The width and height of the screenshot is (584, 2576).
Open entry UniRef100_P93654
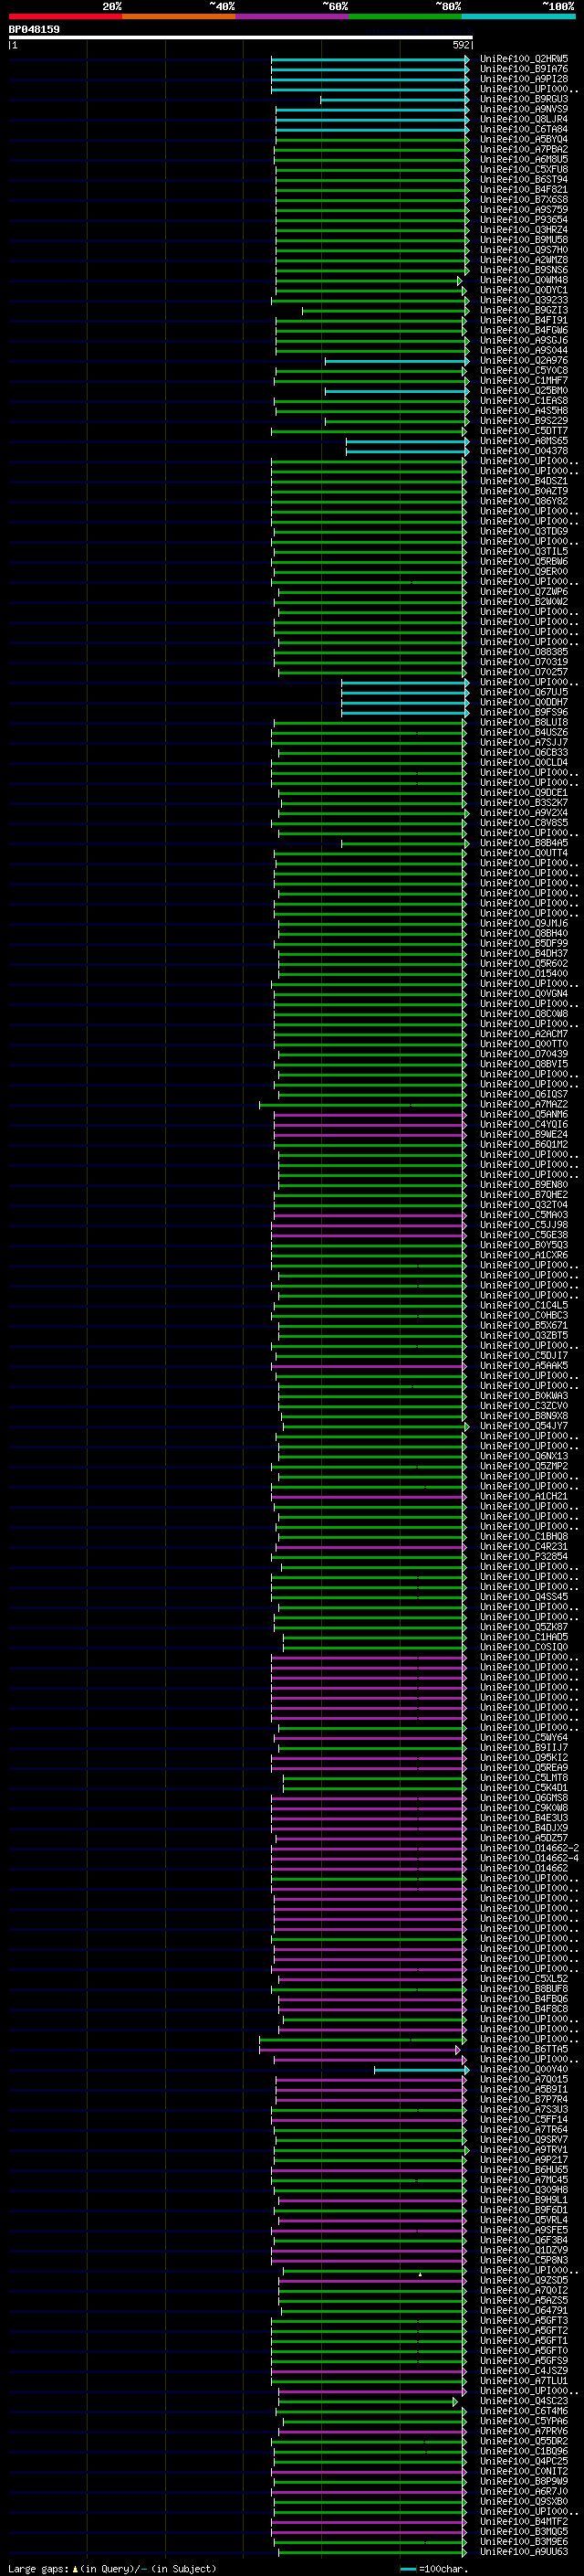click(524, 220)
